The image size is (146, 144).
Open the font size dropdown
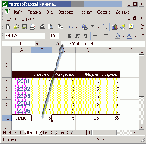[61, 36]
